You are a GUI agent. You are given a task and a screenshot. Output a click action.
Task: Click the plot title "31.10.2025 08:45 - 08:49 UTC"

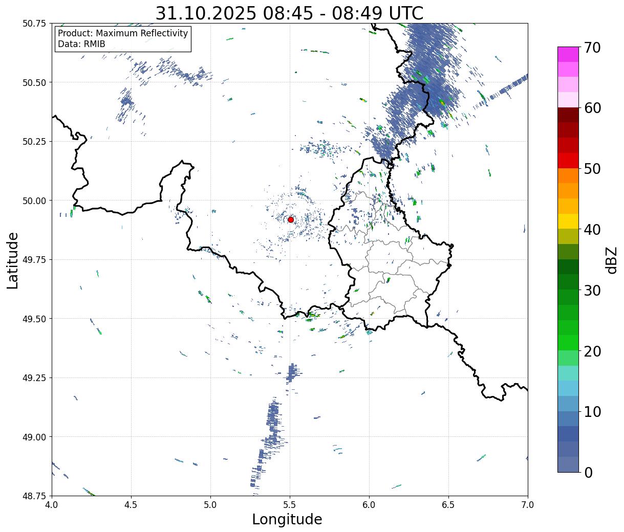(x=289, y=13)
